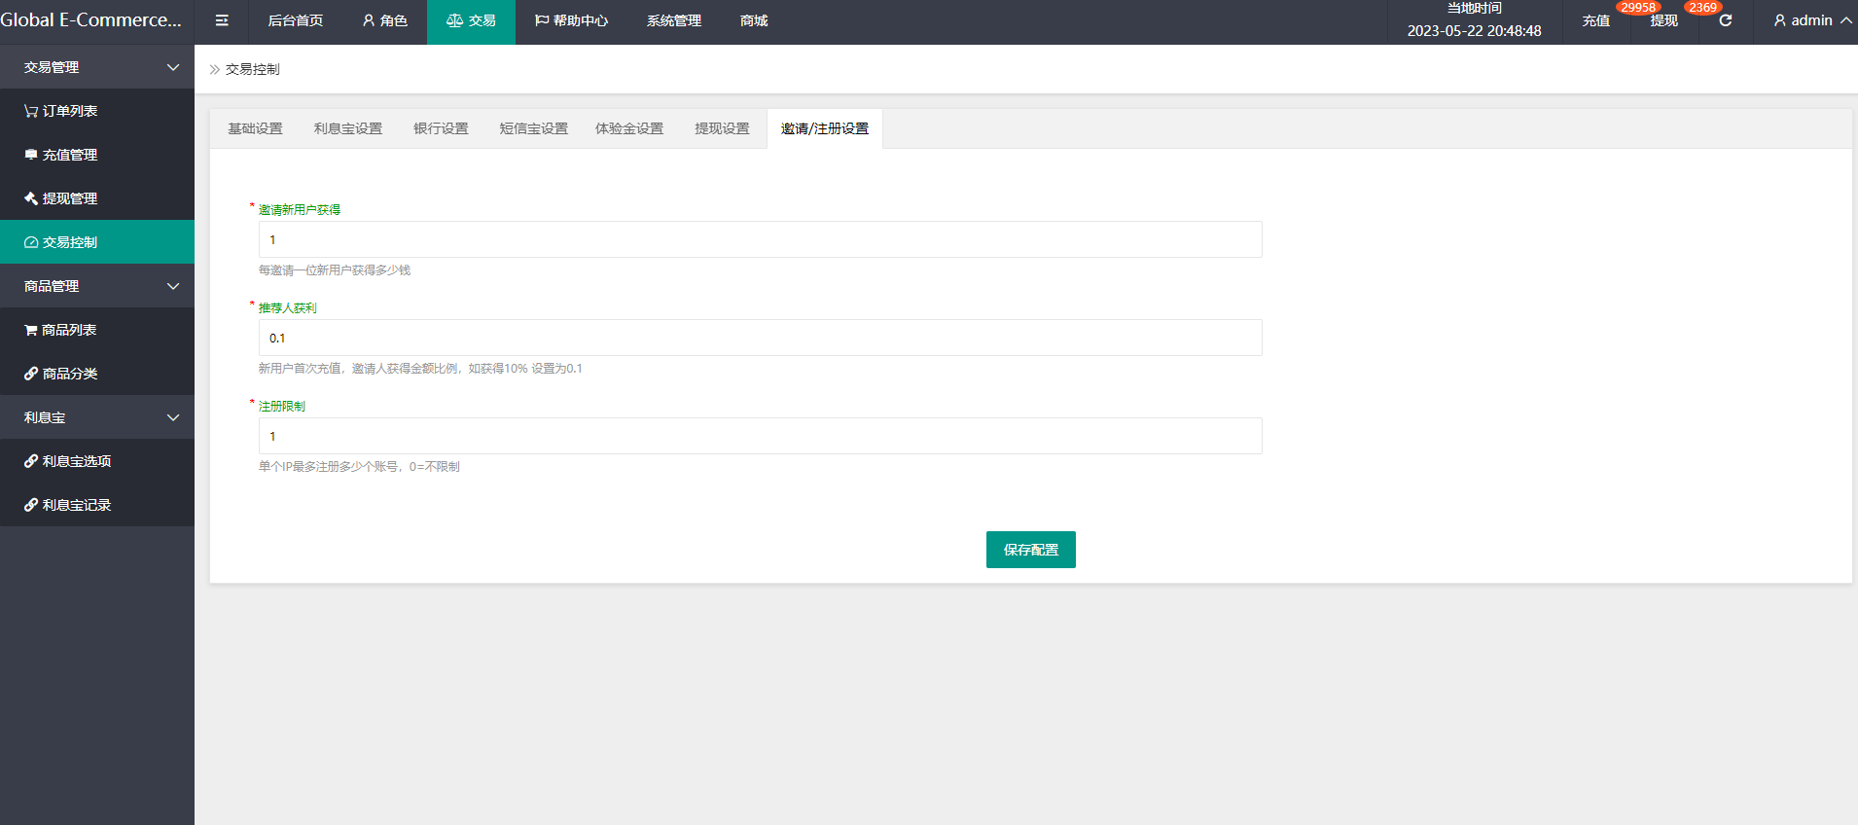The width and height of the screenshot is (1858, 825).
Task: Collapse the 交易管理 sidebar group
Action: tap(173, 67)
